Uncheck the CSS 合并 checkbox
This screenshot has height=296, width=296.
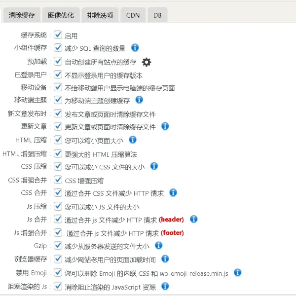(x=58, y=193)
